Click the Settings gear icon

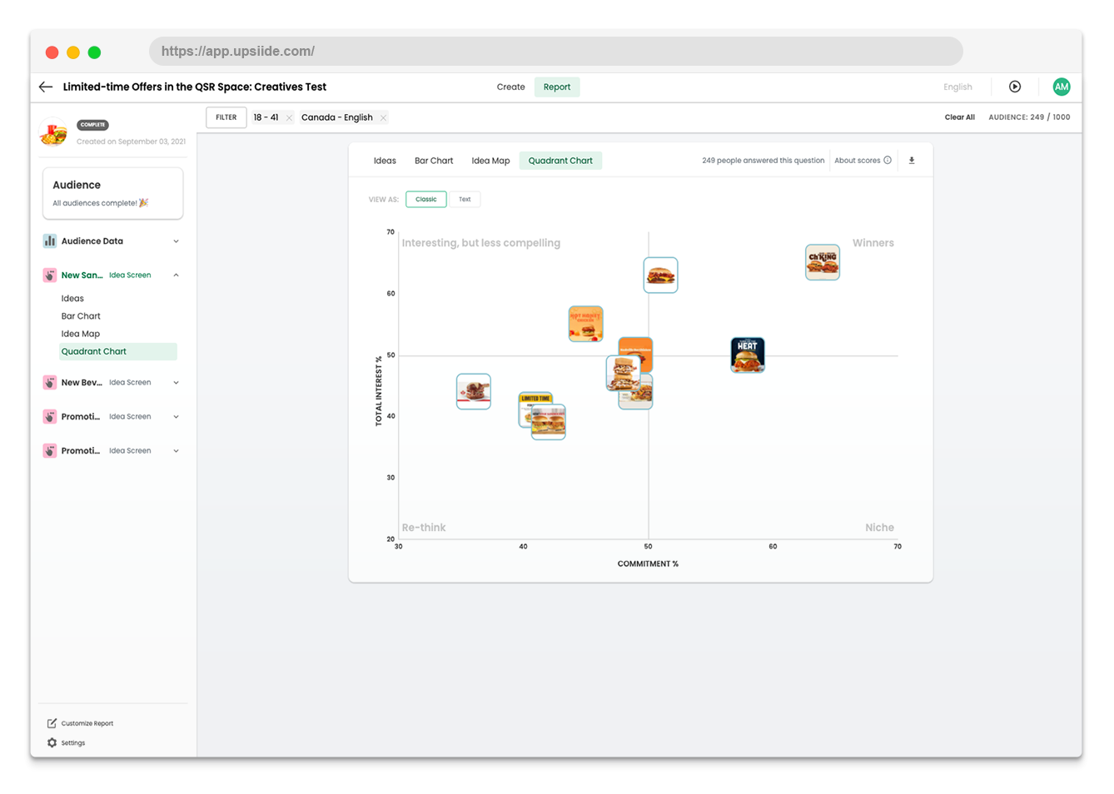pos(52,742)
